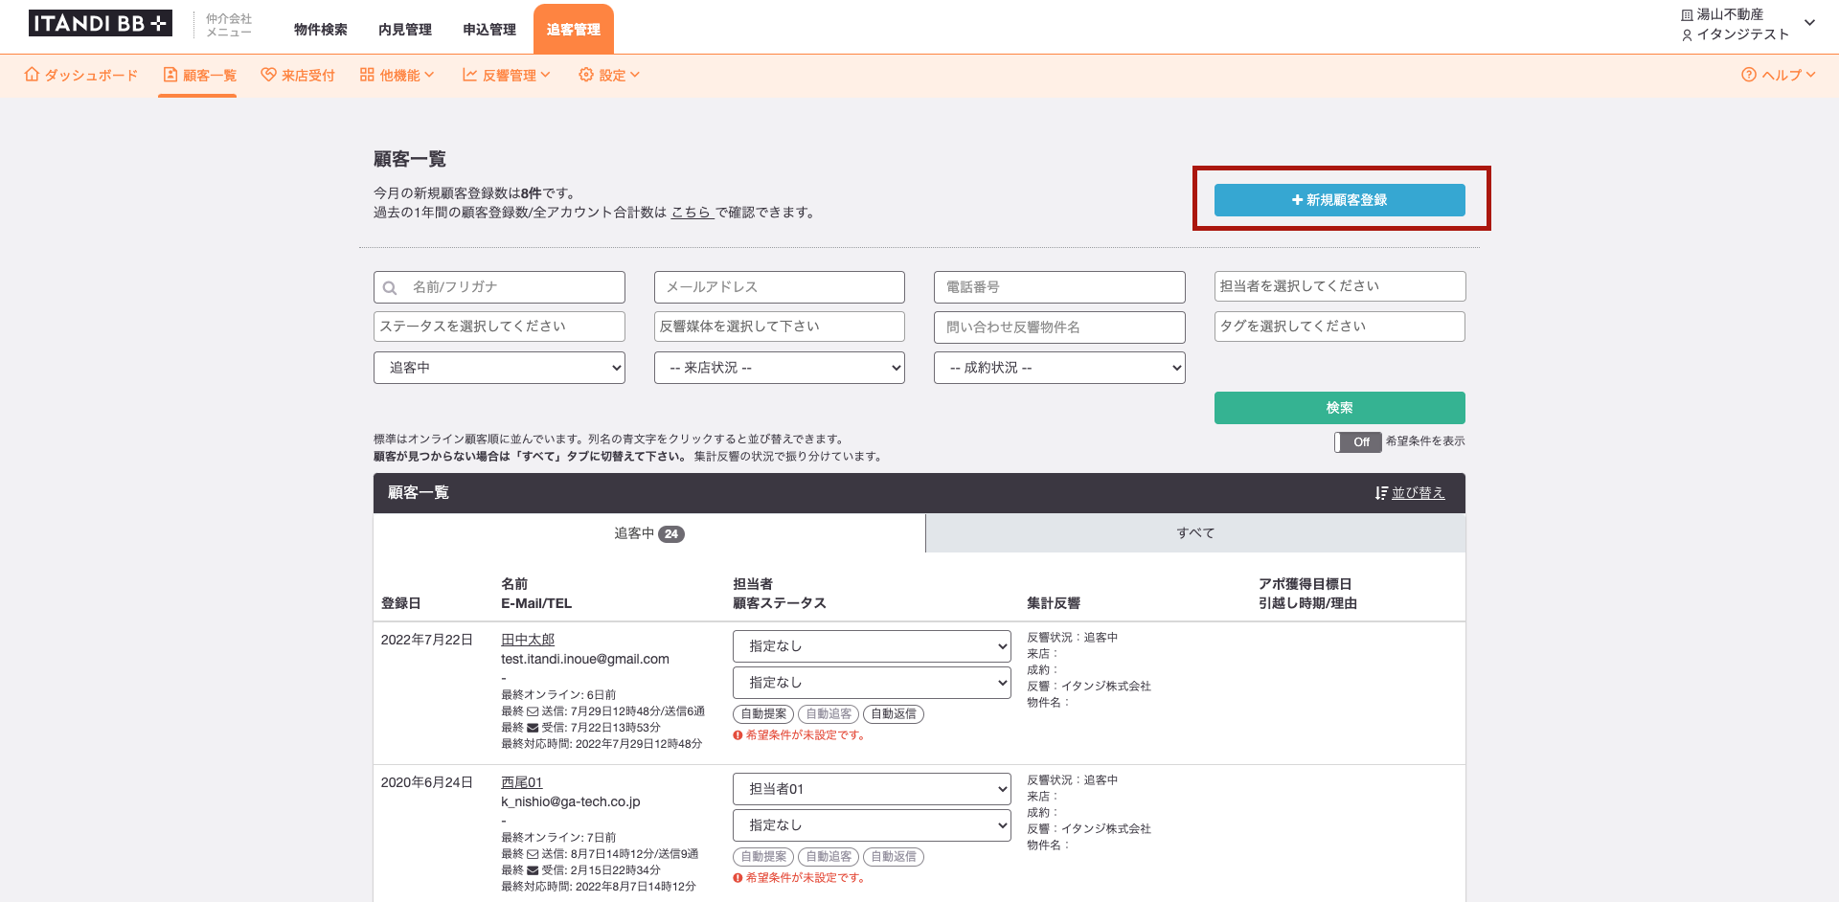
Task: Toggle the 希望条件を表示 switch
Action: point(1357,442)
